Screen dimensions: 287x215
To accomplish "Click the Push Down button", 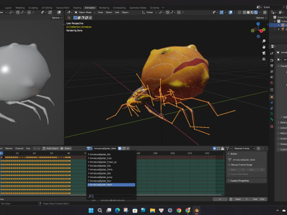I will [50, 149].
